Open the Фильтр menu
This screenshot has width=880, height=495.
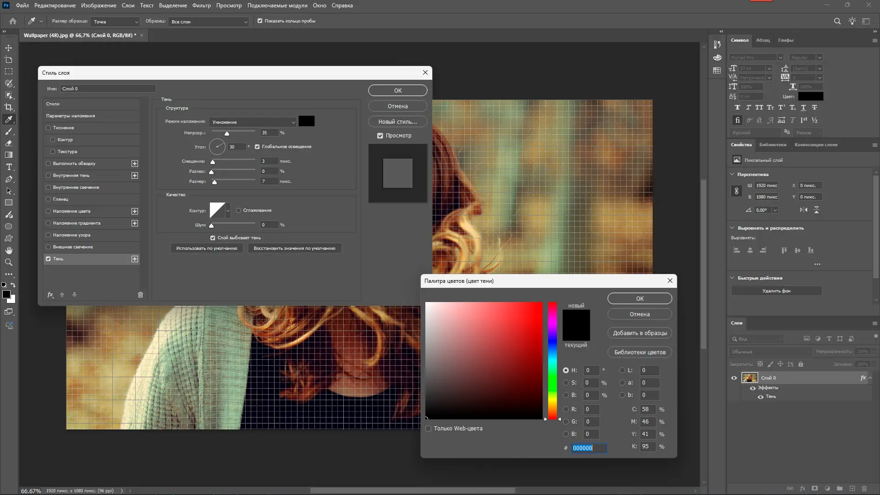pos(201,5)
